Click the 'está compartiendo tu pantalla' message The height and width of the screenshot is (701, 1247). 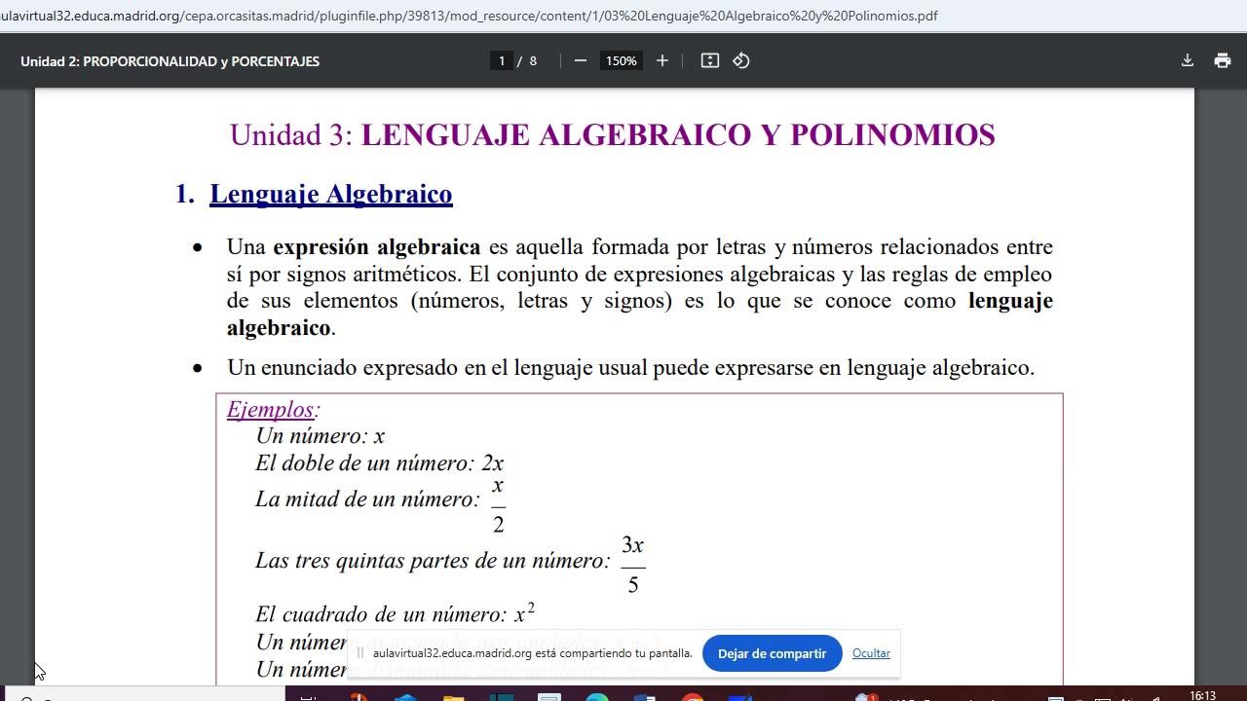(x=614, y=653)
